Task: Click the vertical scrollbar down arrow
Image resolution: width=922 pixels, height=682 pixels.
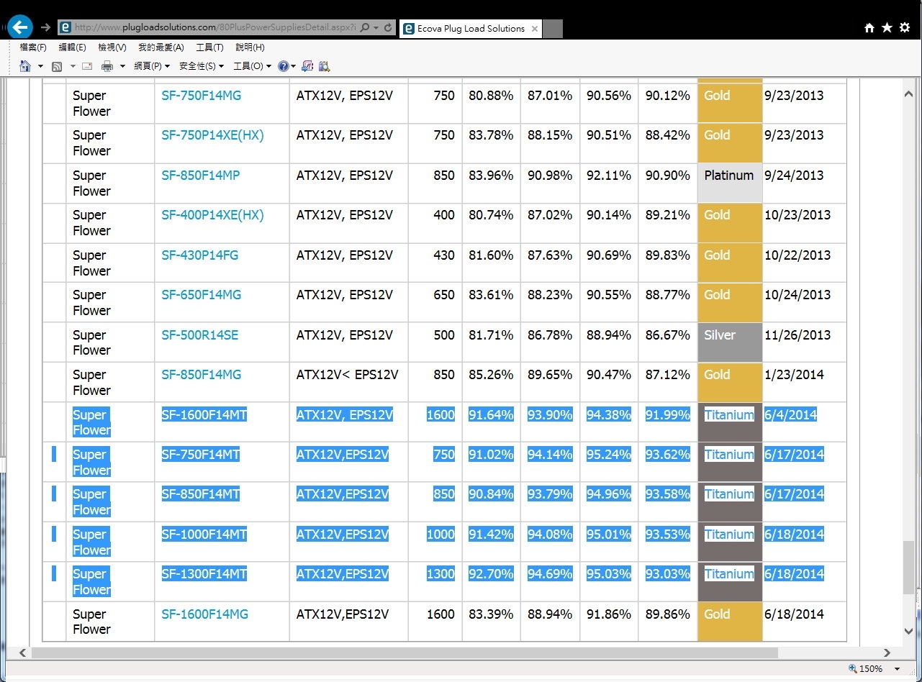Action: coord(910,631)
